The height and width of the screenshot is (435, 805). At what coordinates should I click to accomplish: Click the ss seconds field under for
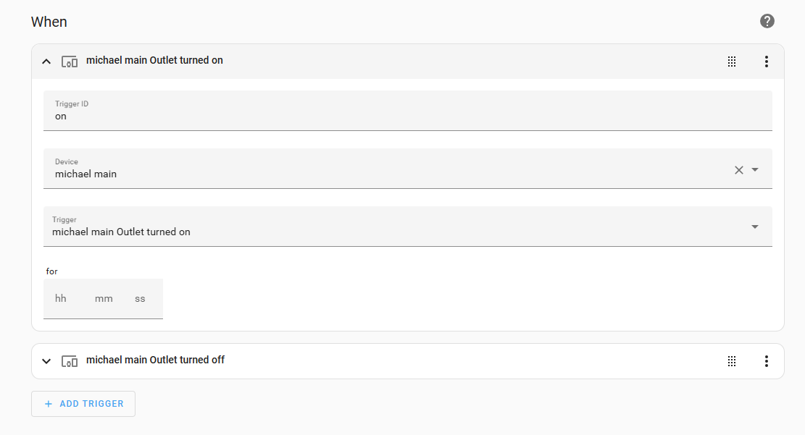[x=140, y=297]
